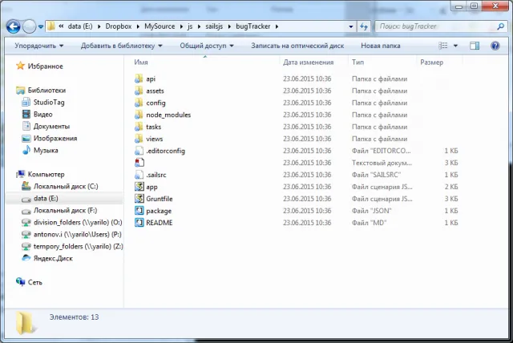Select the assets folder icon
This screenshot has width=513, height=343.
(x=139, y=91)
